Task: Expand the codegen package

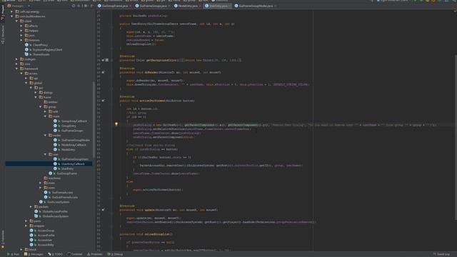Action: (16, 59)
